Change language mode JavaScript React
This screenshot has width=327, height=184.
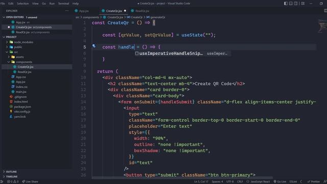[258, 182]
